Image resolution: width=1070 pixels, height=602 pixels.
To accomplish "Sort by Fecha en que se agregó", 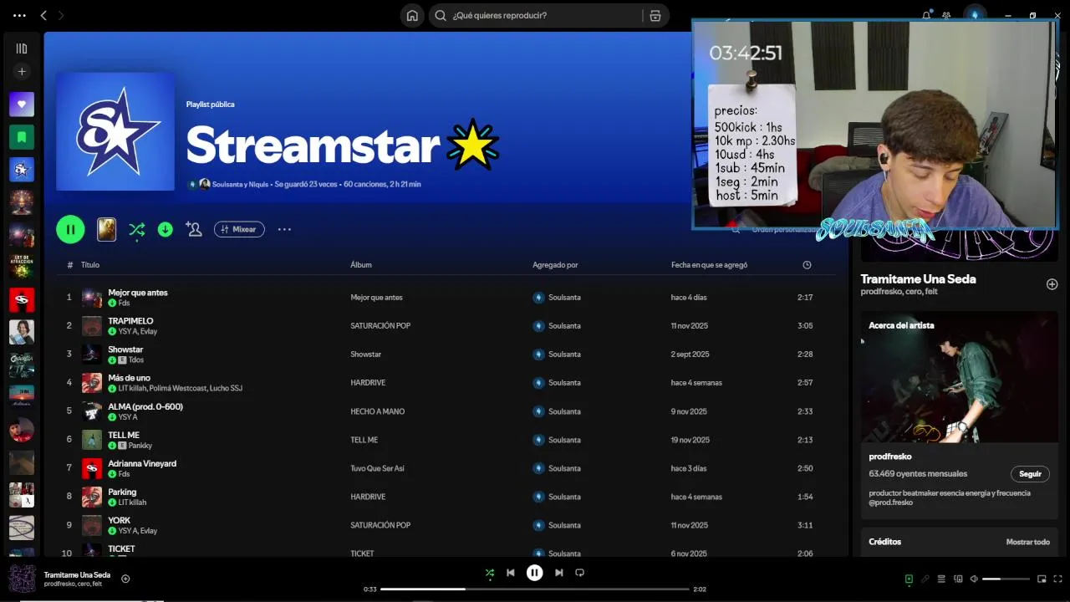I will tap(709, 265).
